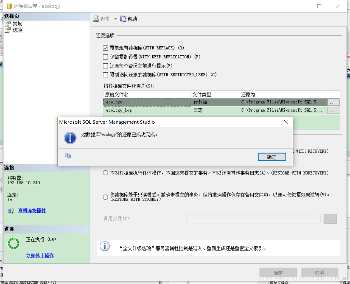
Task: Click the info icon in the SSMS success dialog
Action: click(x=70, y=138)
